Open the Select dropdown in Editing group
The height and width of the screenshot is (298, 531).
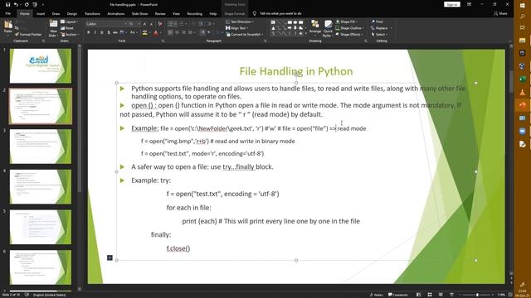tap(380, 35)
